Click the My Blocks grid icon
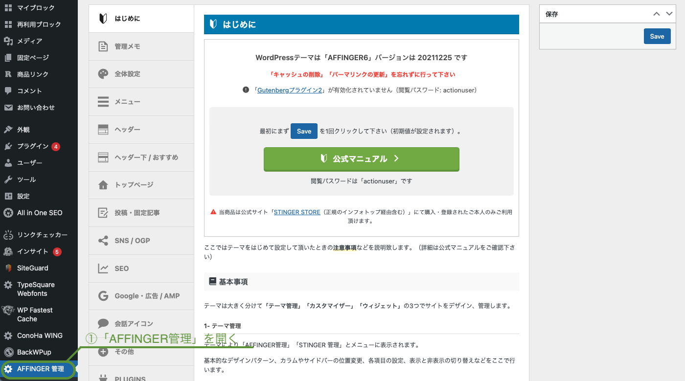Image resolution: width=685 pixels, height=381 pixels. click(8, 8)
